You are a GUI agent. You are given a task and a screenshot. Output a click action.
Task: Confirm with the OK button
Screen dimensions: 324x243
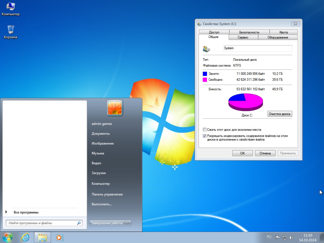click(x=242, y=153)
